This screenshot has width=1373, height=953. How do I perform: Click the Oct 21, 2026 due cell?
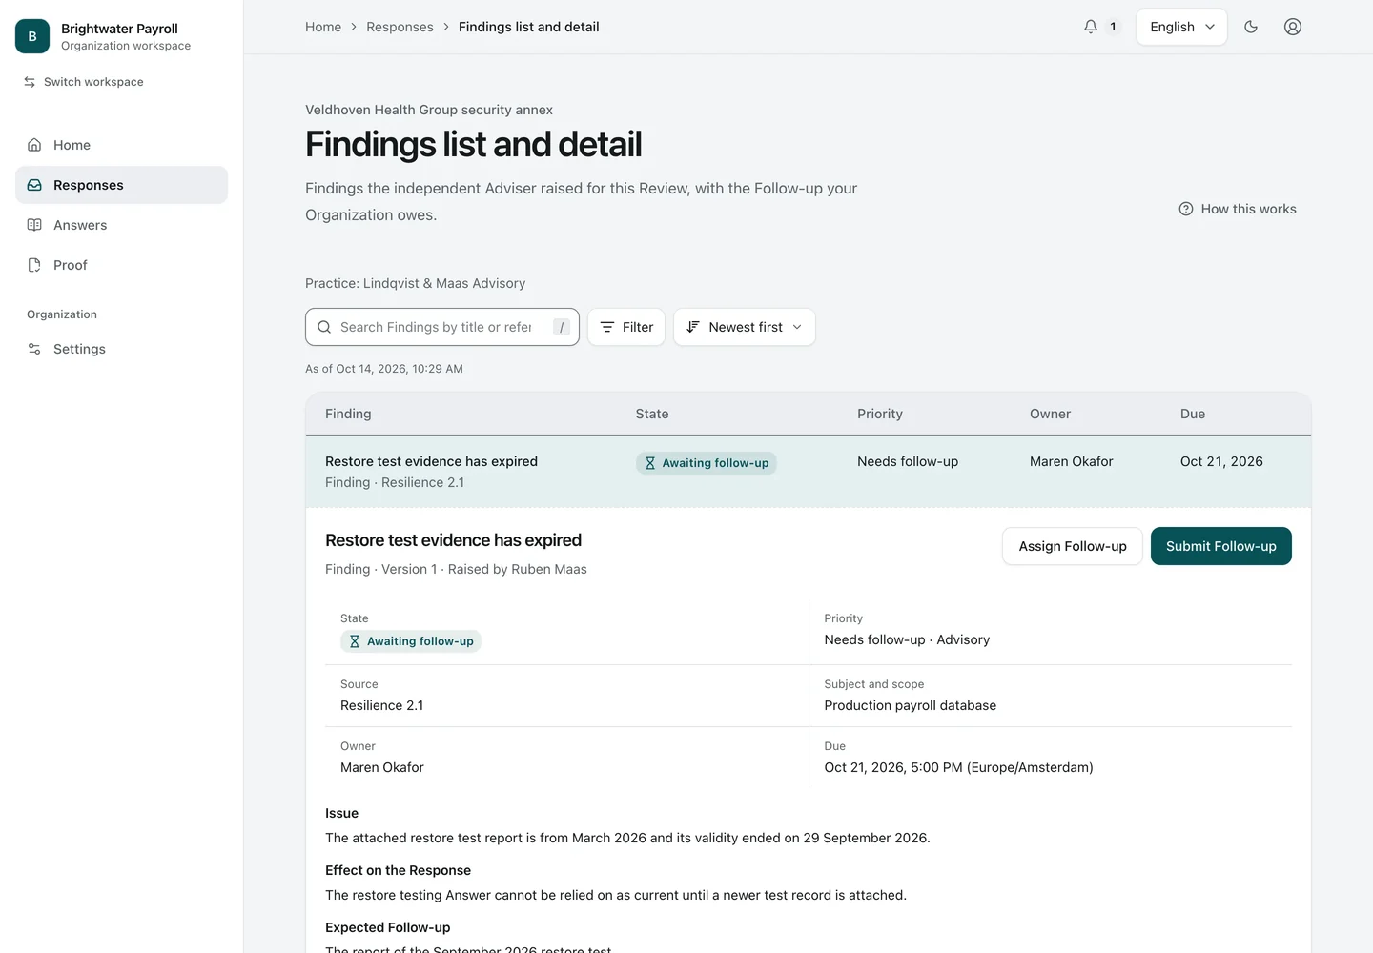click(x=1221, y=461)
